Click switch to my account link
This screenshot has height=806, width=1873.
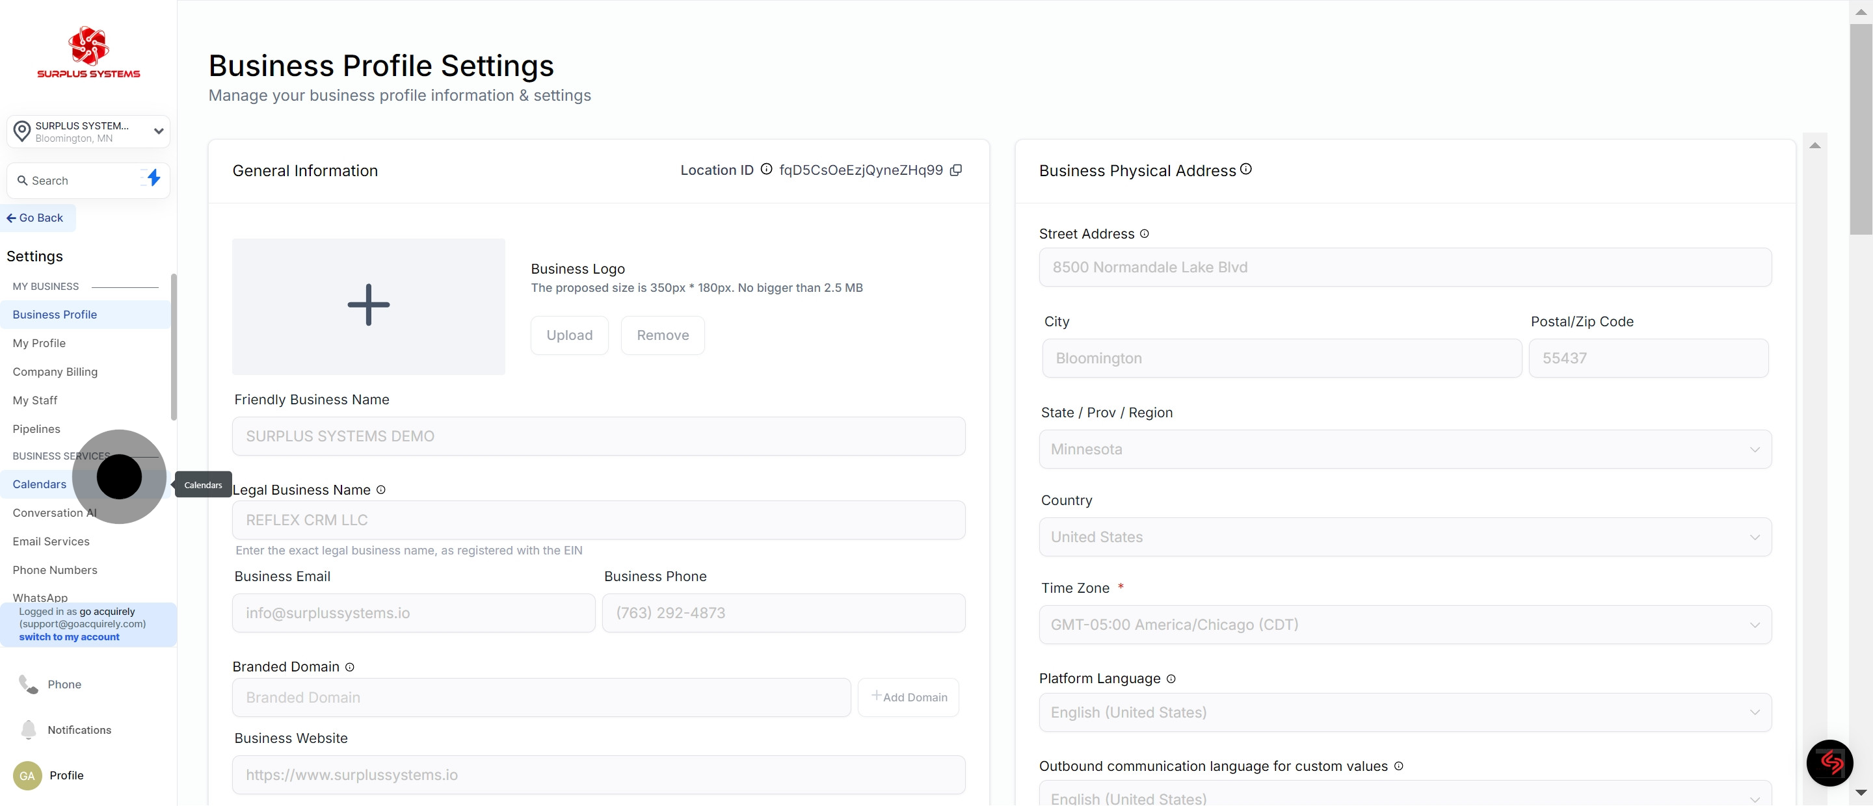(x=69, y=636)
